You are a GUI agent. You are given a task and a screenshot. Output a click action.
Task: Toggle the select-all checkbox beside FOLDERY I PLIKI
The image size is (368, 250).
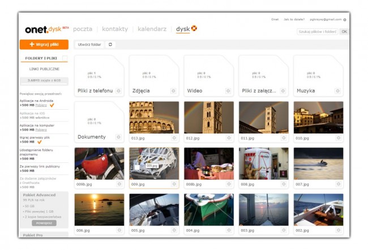click(x=65, y=58)
